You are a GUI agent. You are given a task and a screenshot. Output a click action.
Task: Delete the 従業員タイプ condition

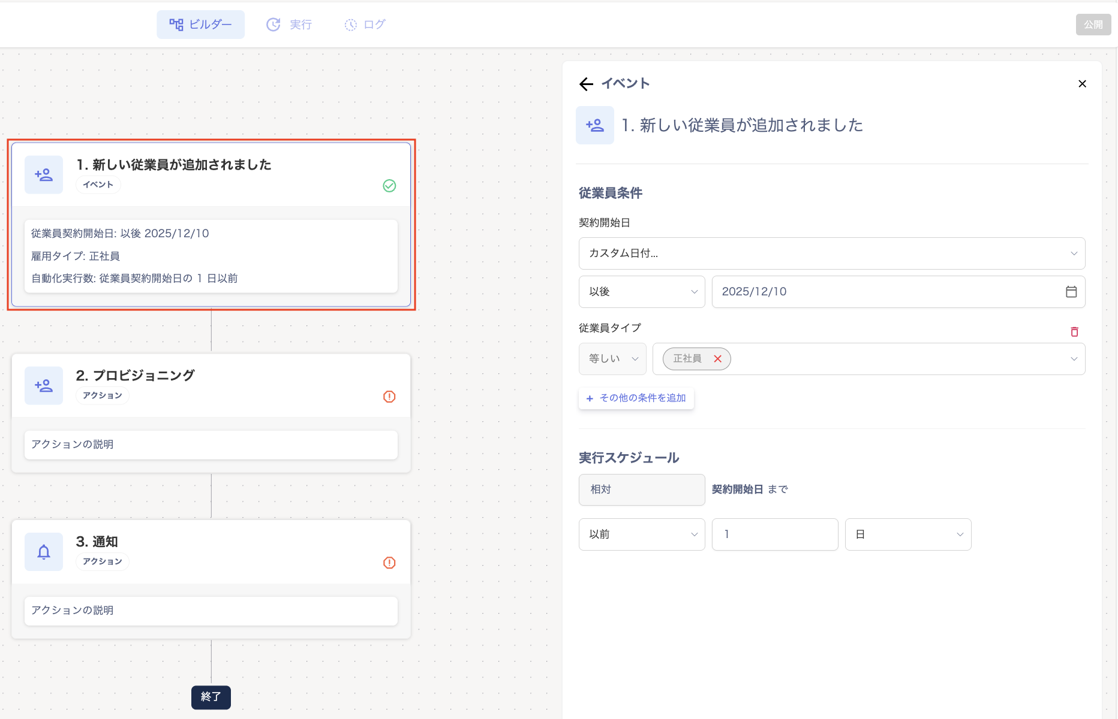1074,331
